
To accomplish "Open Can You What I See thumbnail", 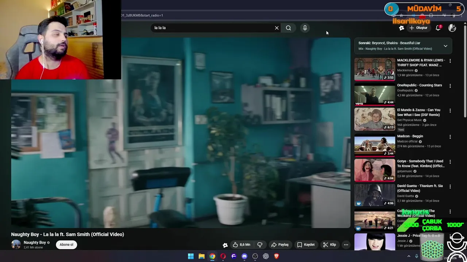I will 375,119.
